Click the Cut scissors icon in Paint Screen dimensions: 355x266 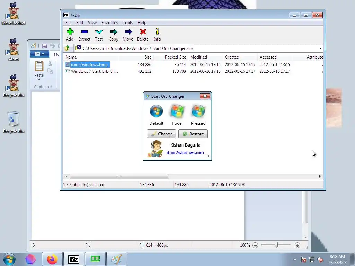[50, 64]
